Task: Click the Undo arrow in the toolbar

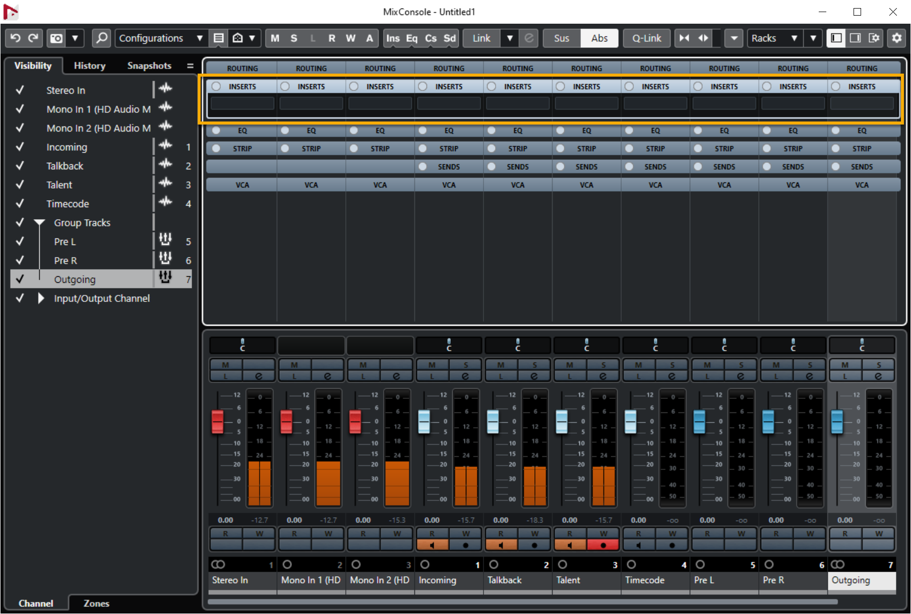Action: pos(16,38)
